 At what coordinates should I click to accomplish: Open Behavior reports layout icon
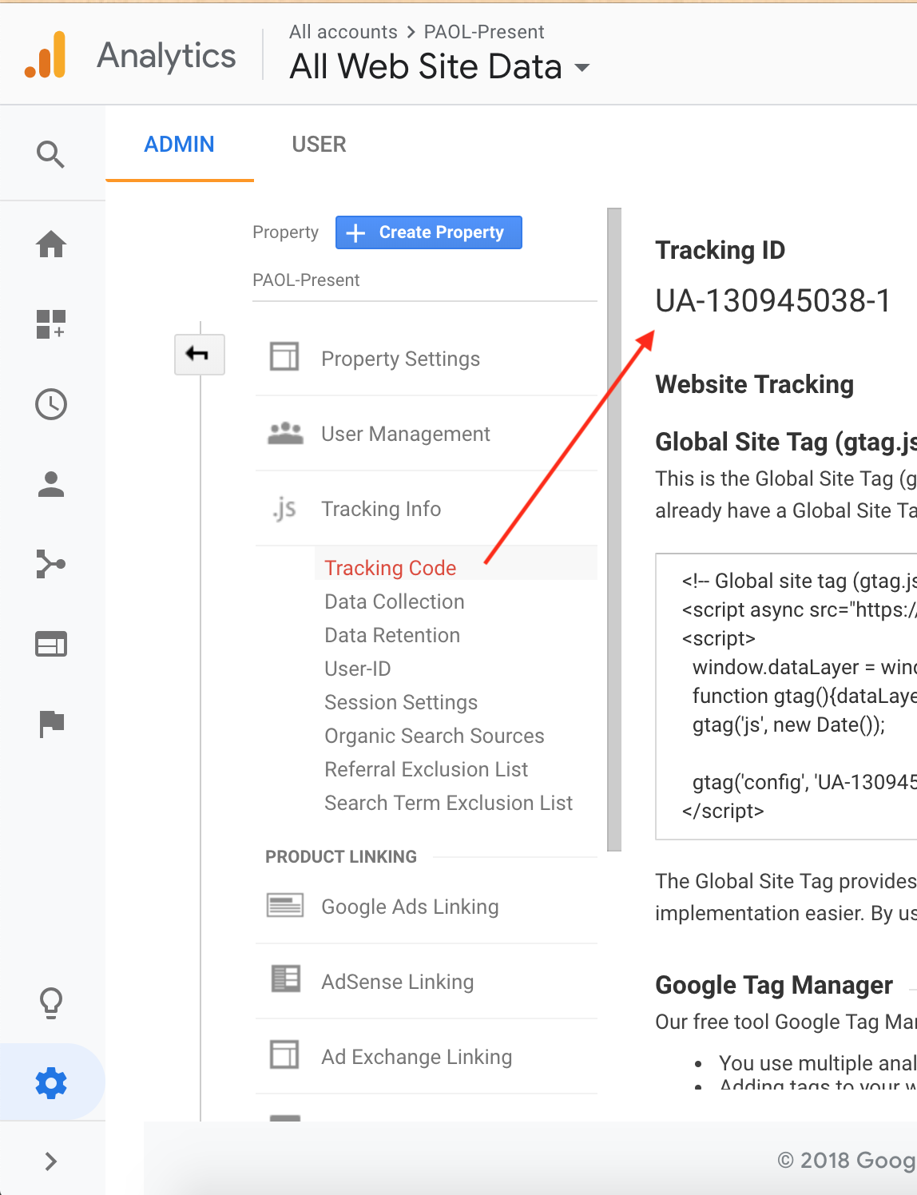51,644
